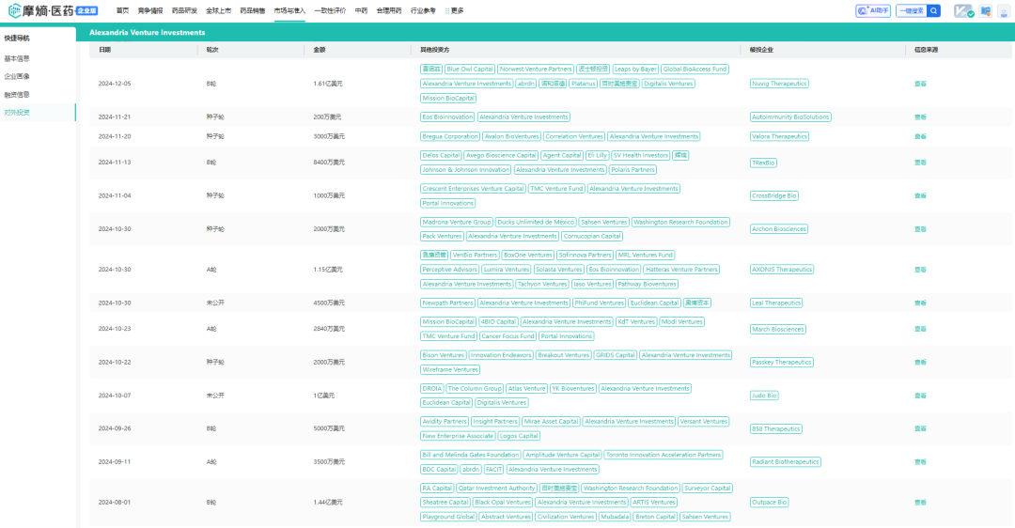Click the Sofinnova Partners investor tag
The image size is (1015, 528).
(x=585, y=255)
